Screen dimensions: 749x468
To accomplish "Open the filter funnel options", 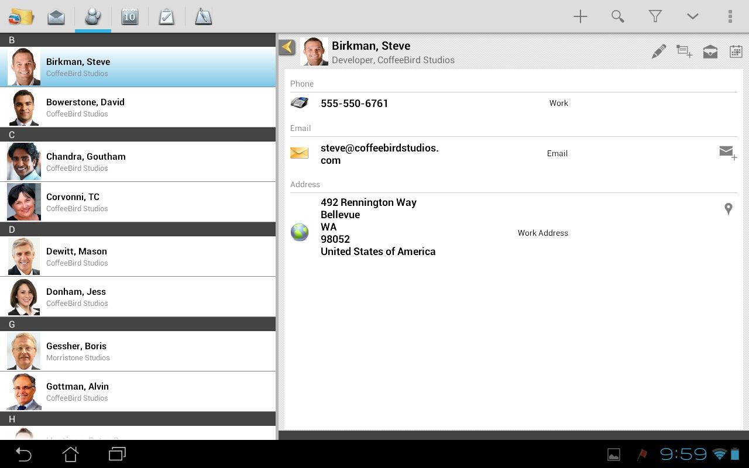I will (655, 16).
